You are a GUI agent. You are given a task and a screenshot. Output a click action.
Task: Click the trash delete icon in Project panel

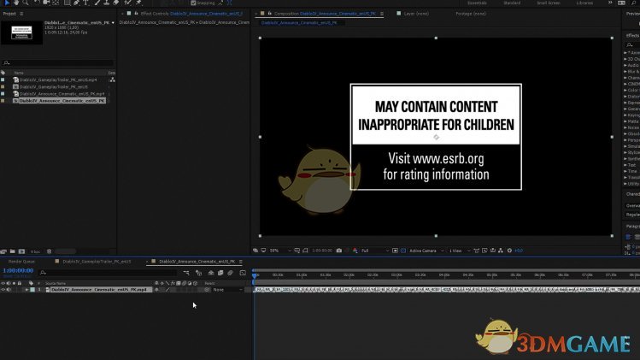tap(49, 251)
